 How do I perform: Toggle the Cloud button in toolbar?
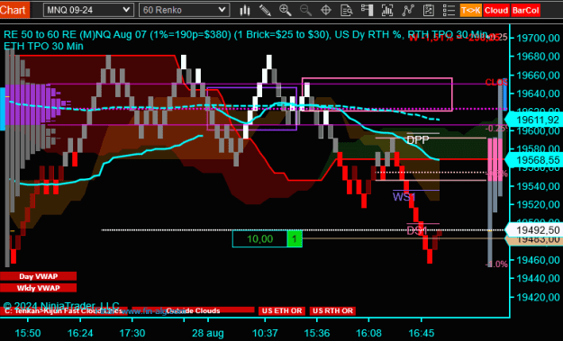495,11
